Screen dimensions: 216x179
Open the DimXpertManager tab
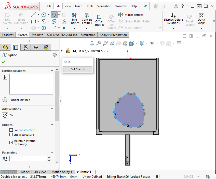[x=36, y=47]
